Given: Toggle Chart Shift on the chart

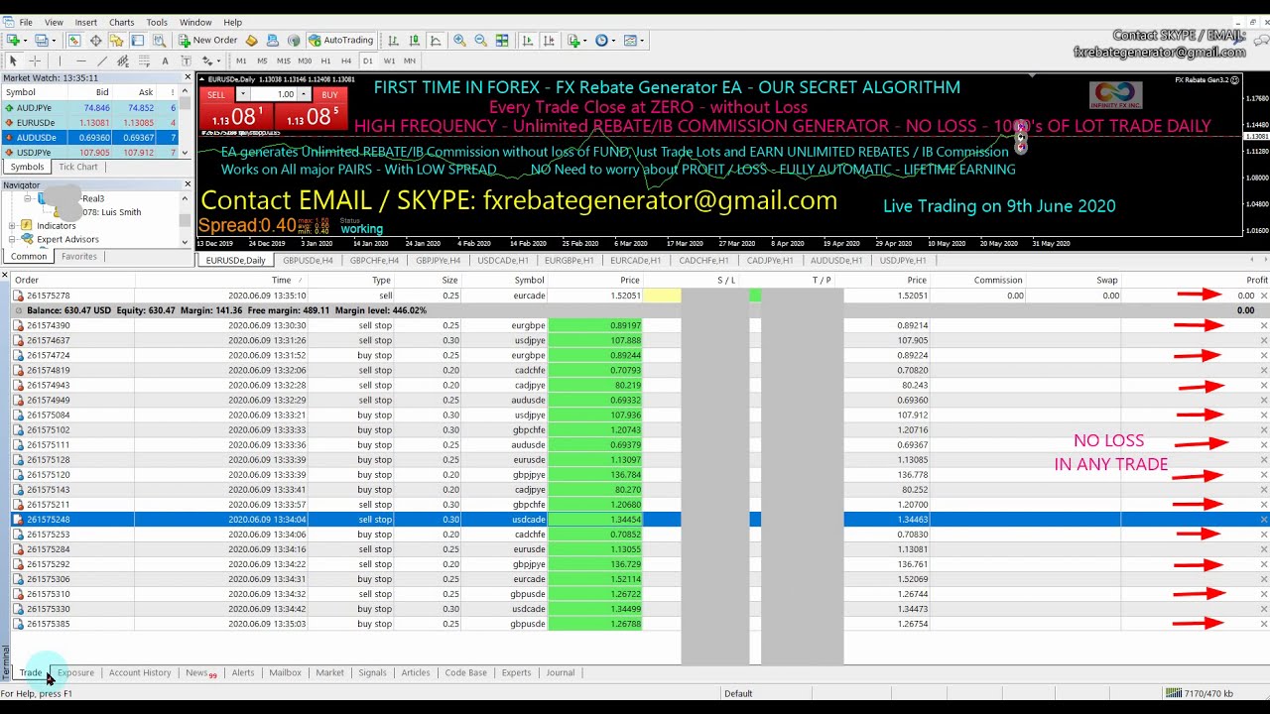Looking at the screenshot, I should (549, 41).
